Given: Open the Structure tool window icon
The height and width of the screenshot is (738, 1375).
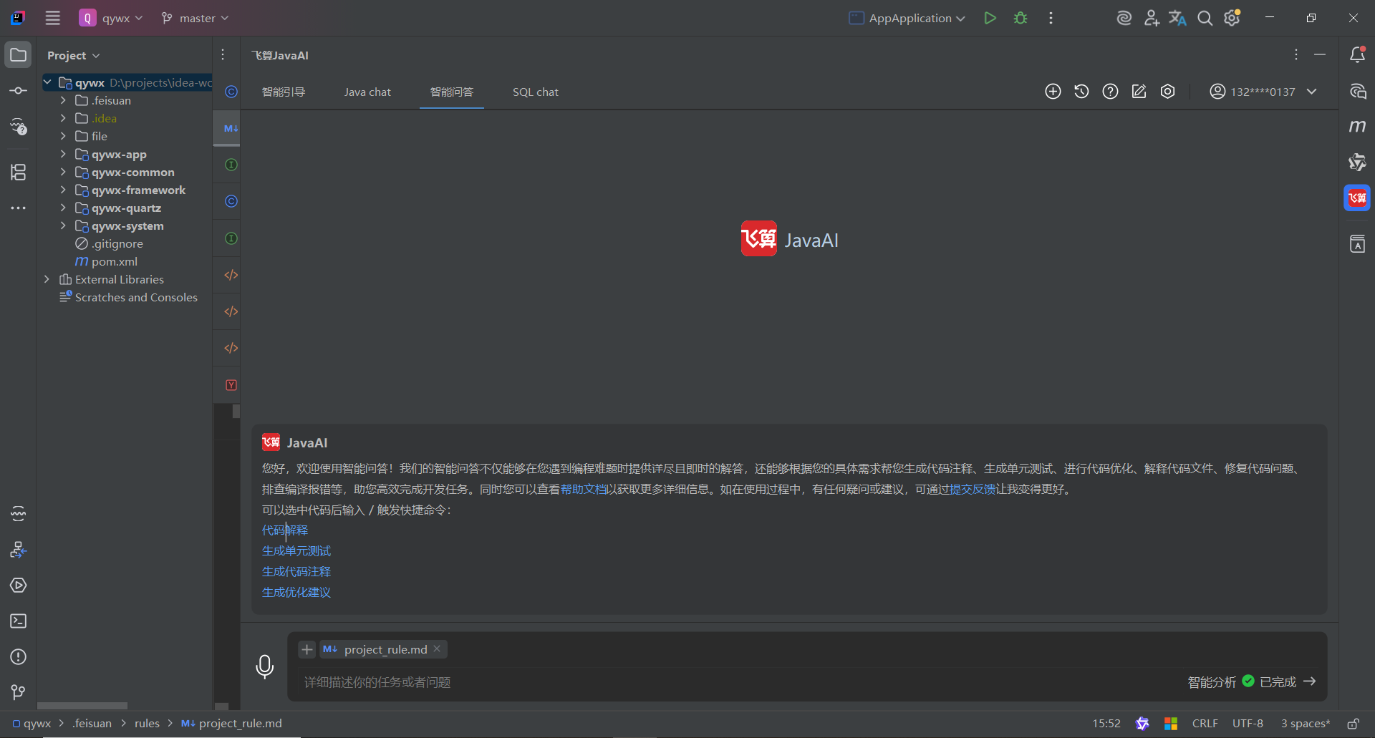Looking at the screenshot, I should [x=18, y=172].
